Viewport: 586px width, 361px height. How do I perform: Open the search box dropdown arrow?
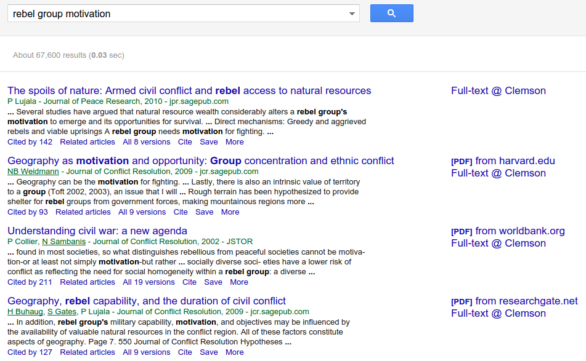pos(352,14)
